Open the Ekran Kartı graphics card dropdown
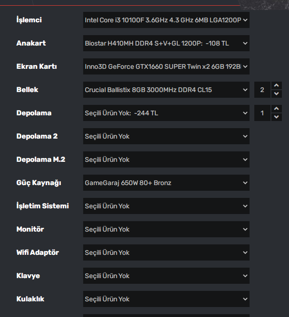This screenshot has height=317, width=289. click(x=166, y=67)
